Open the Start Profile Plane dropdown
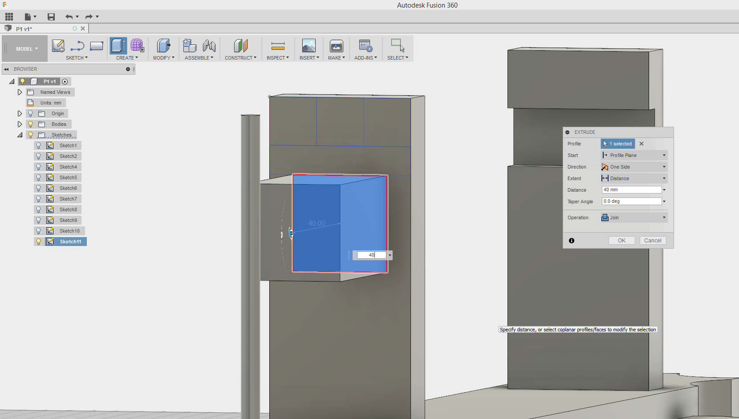The image size is (739, 419). tap(634, 155)
